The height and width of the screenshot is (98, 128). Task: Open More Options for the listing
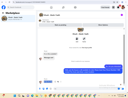[103, 25]
